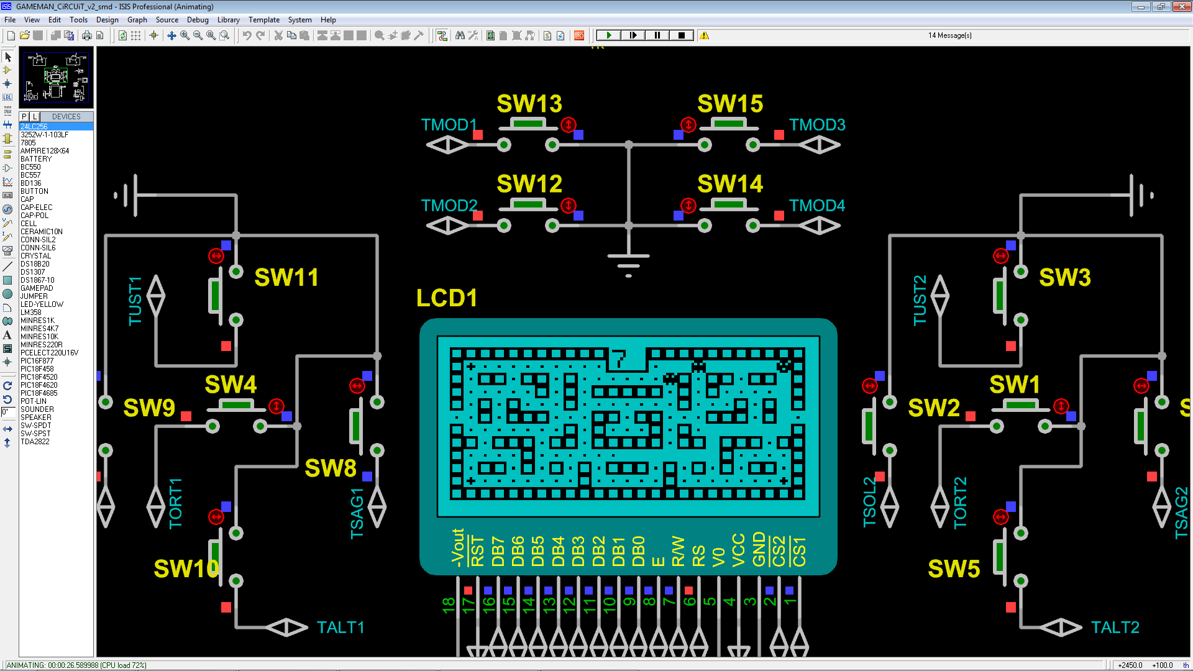Open the Debug menu
The image size is (1193, 671).
coord(197,20)
